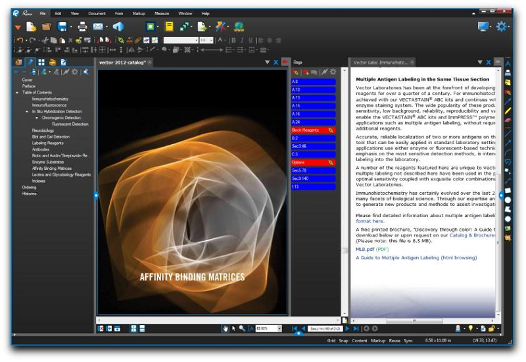Click the Print icon in the toolbar
526x362 pixels.
click(82, 27)
